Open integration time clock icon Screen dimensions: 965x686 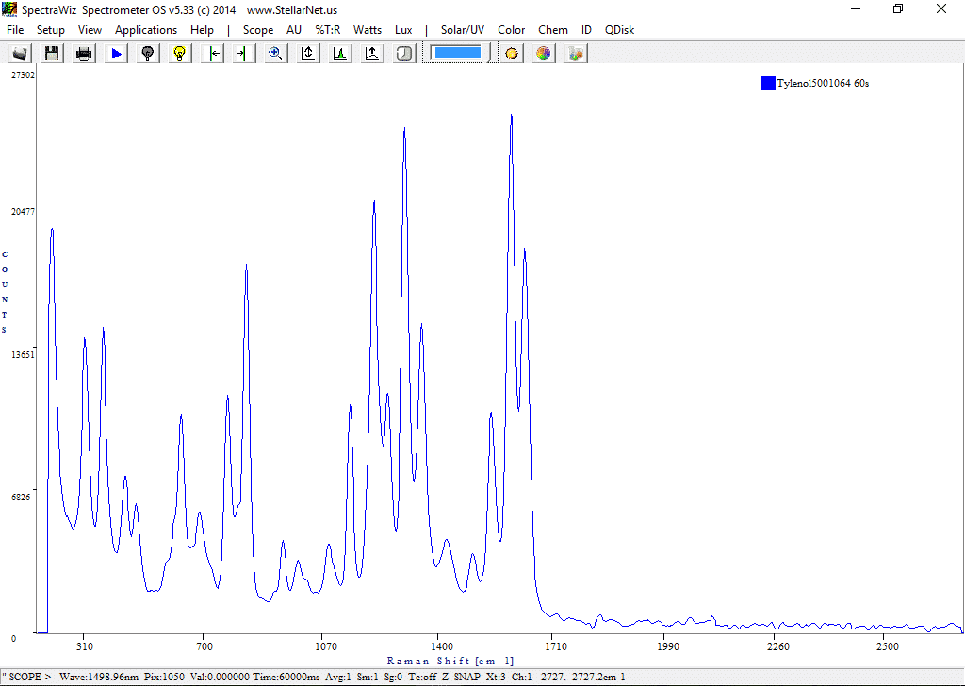click(403, 54)
